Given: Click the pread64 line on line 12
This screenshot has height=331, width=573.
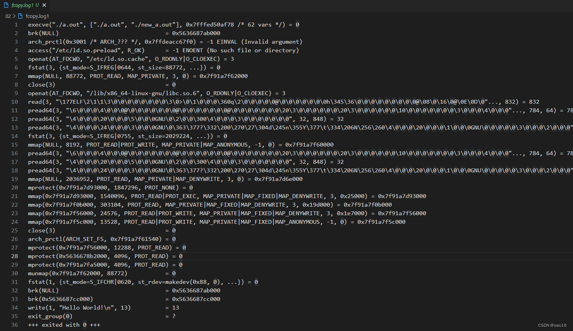Looking at the screenshot, I should pyautogui.click(x=186, y=119).
